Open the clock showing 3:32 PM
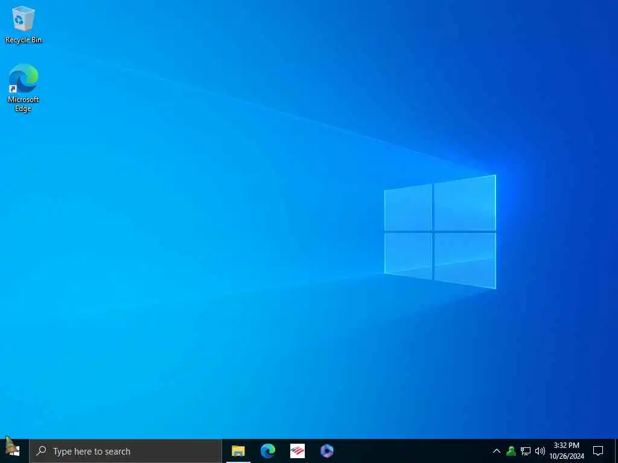 pyautogui.click(x=567, y=451)
